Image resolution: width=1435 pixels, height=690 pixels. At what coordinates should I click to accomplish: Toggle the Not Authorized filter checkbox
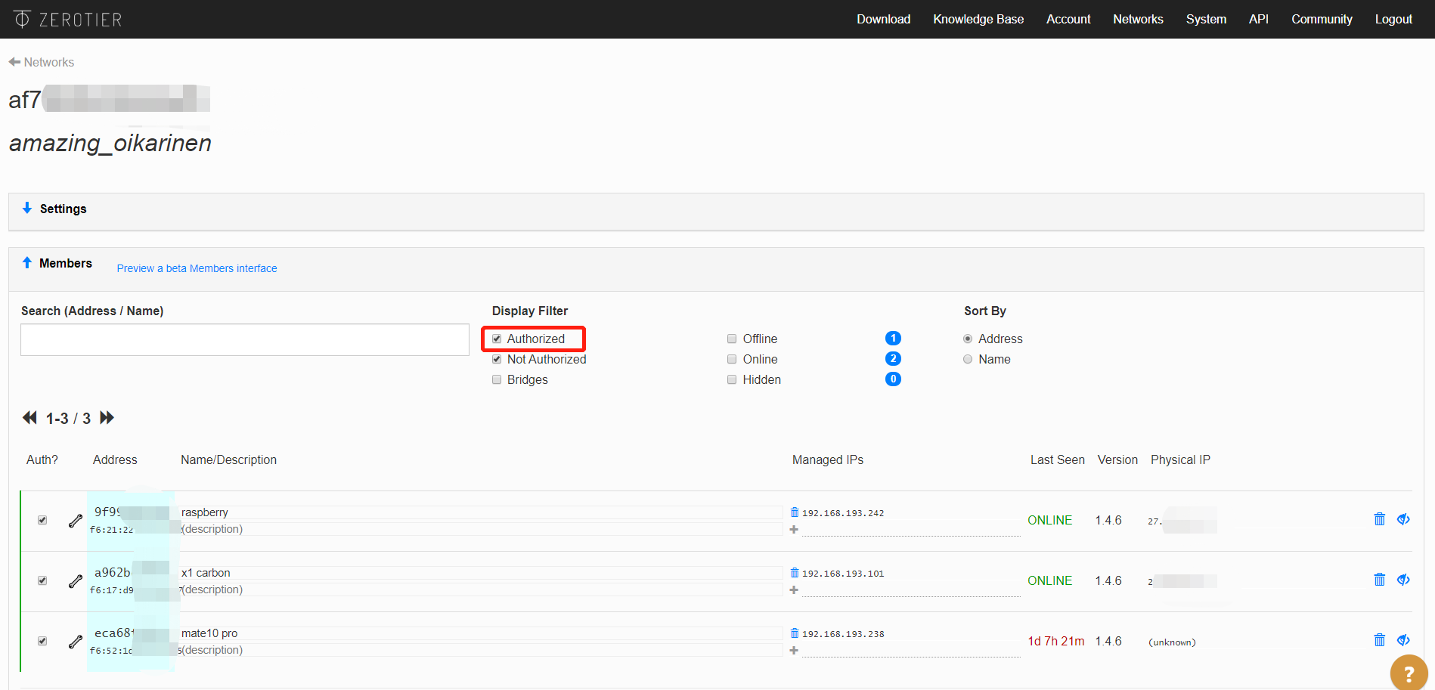point(497,359)
